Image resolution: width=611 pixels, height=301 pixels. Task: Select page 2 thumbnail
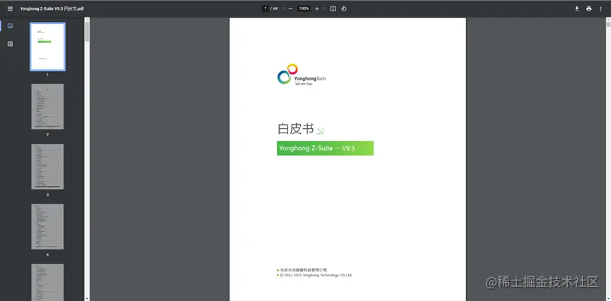pyautogui.click(x=47, y=106)
